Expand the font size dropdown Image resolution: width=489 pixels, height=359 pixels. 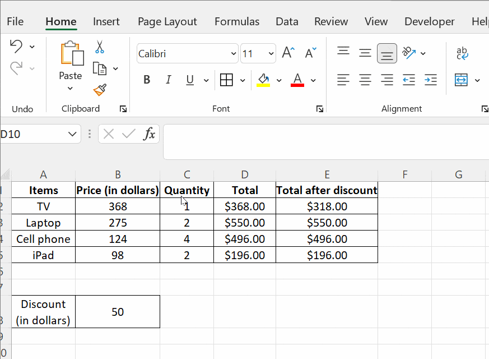(x=271, y=54)
